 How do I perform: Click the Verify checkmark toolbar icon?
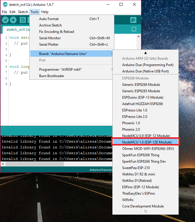(x=5, y=20)
